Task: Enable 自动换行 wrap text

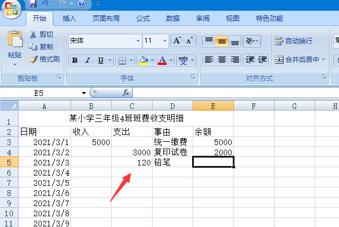Action: point(294,41)
